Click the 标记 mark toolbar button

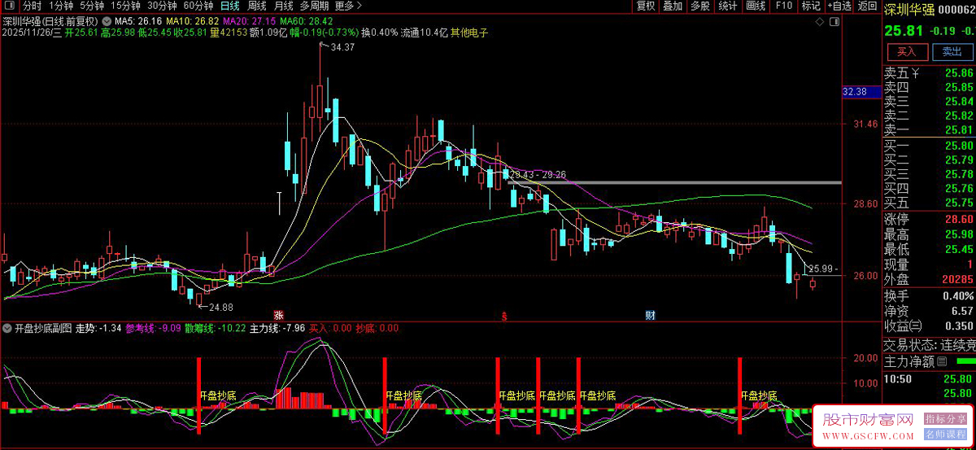coord(811,6)
